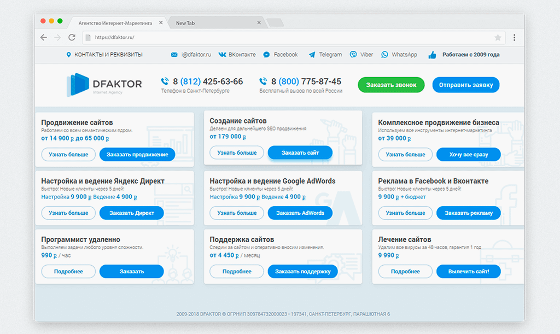The image size is (560, 334).
Task: Click the DFAKTOR logo
Action: tap(104, 85)
